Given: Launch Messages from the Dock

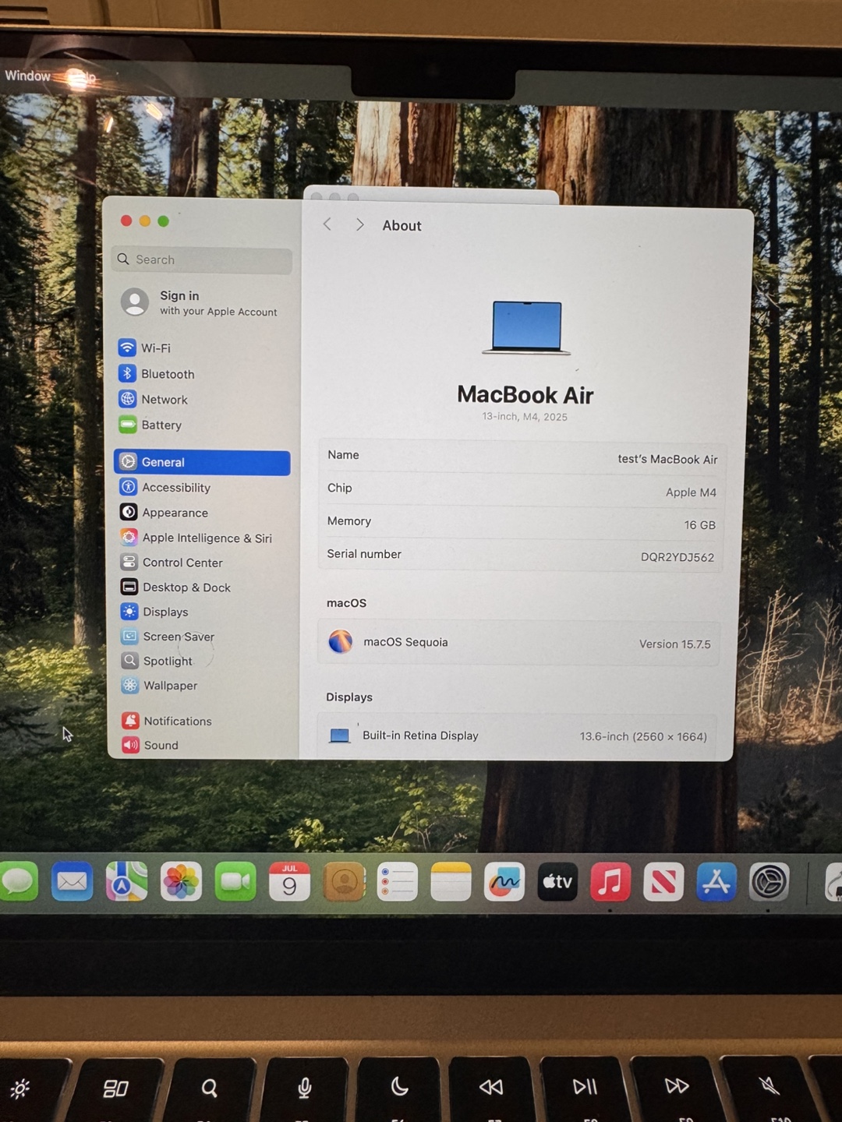Looking at the screenshot, I should pyautogui.click(x=18, y=882).
